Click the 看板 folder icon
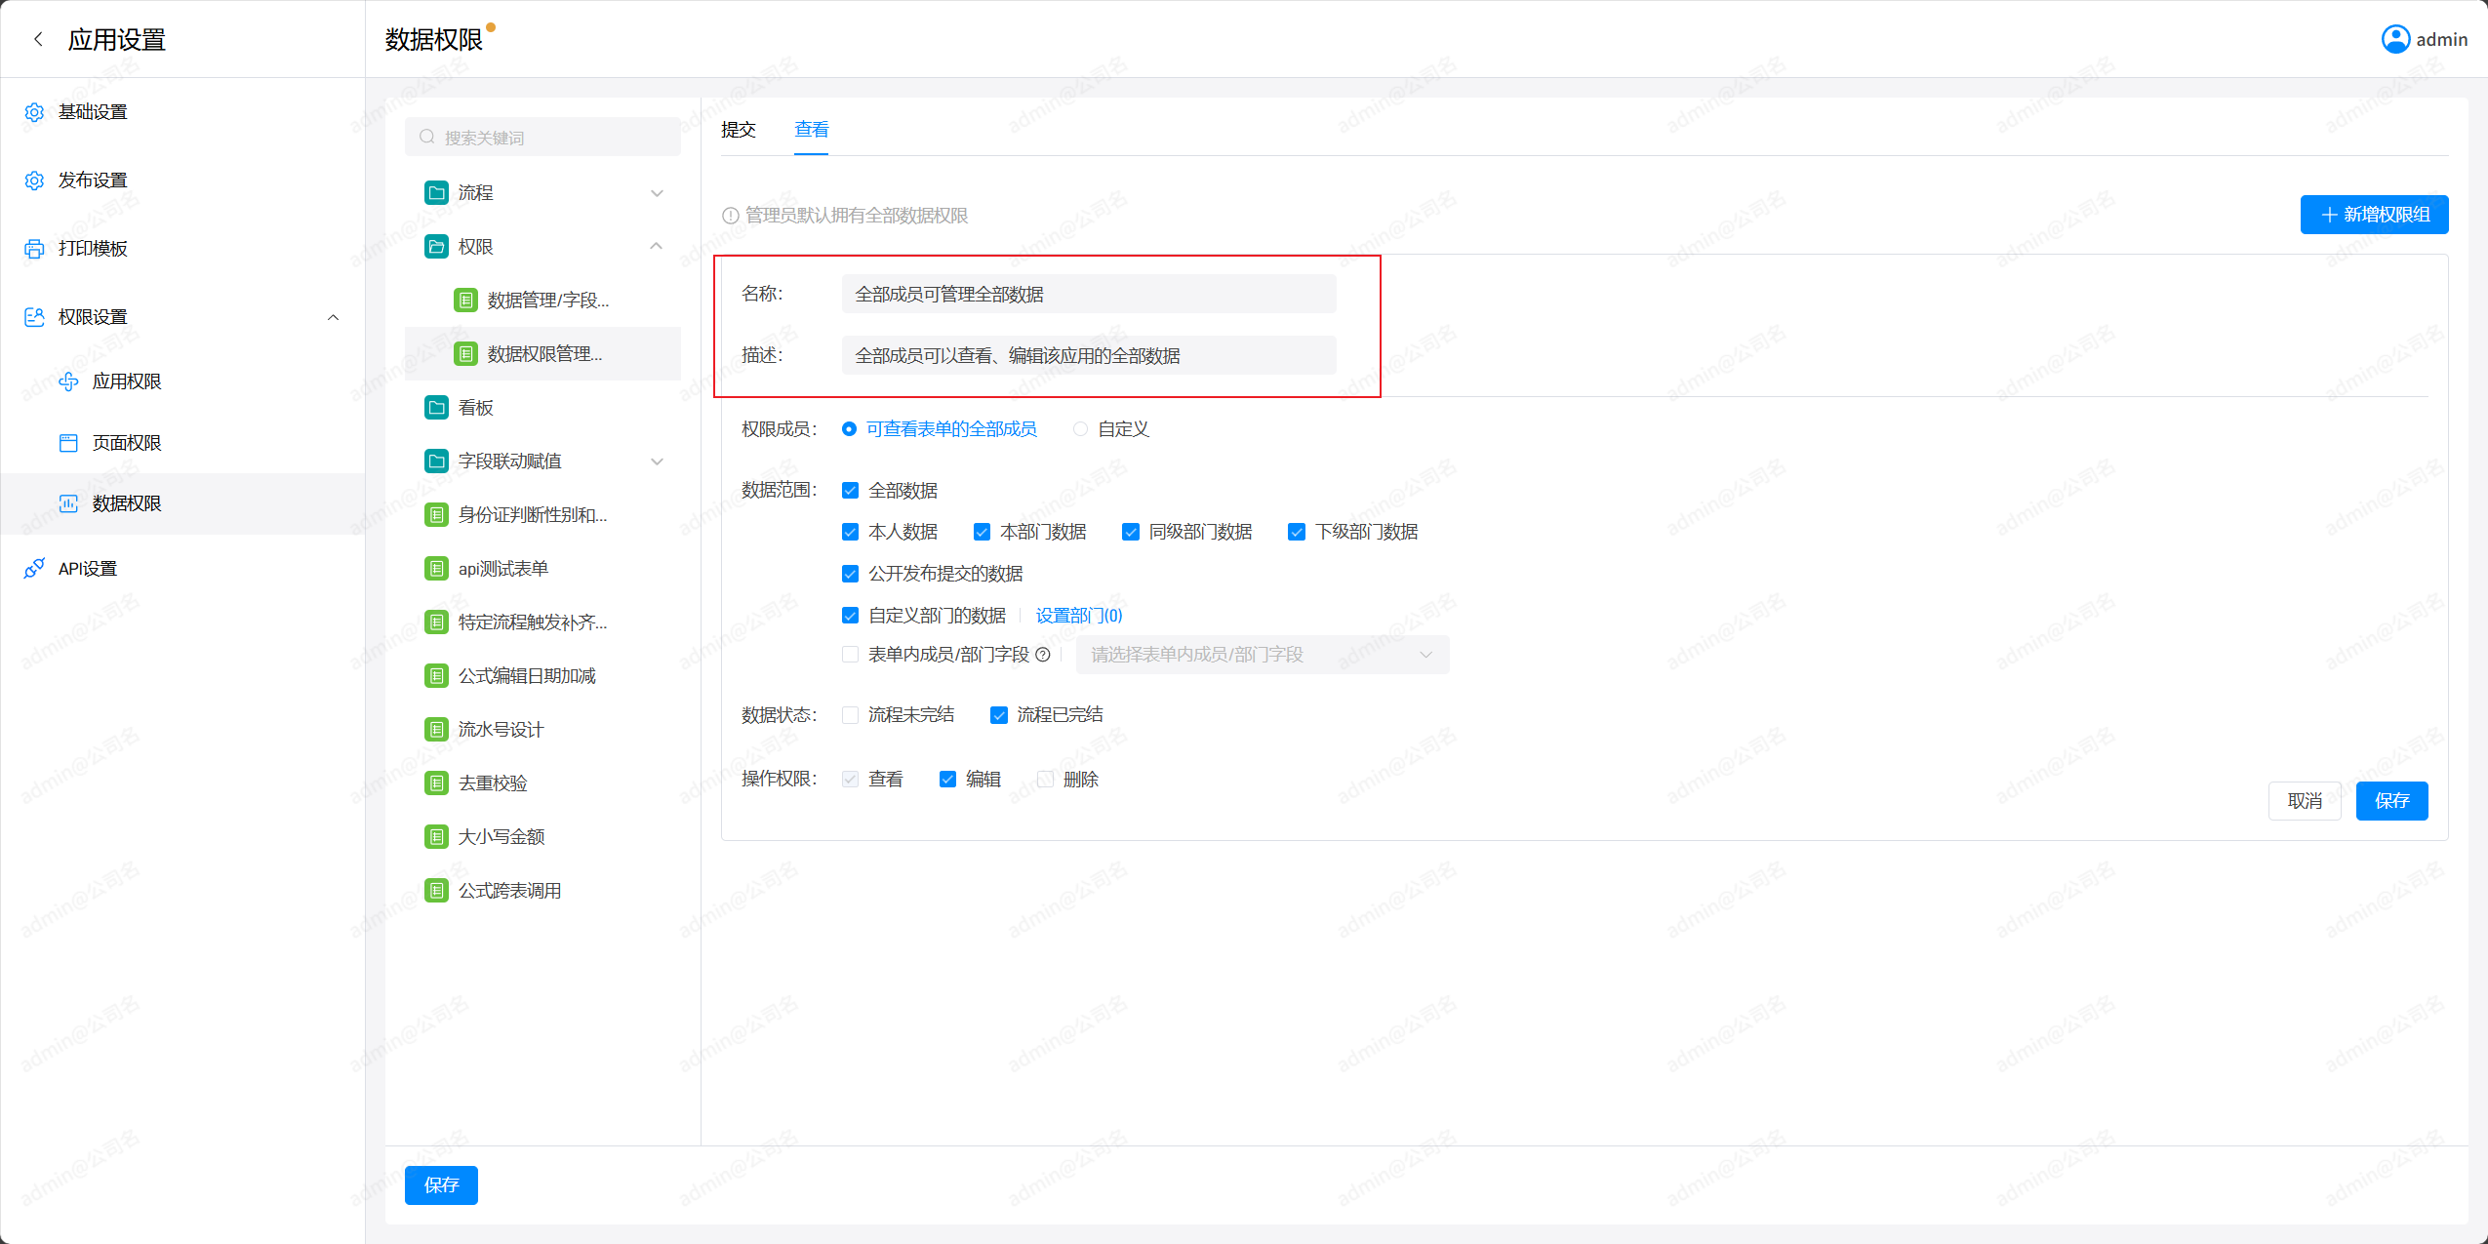 (x=436, y=408)
